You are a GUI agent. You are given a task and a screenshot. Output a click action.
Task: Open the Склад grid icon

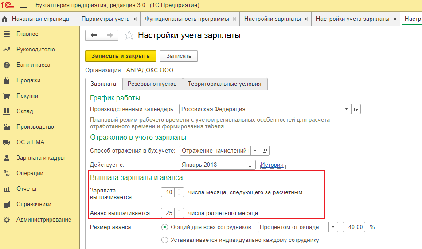(7, 111)
